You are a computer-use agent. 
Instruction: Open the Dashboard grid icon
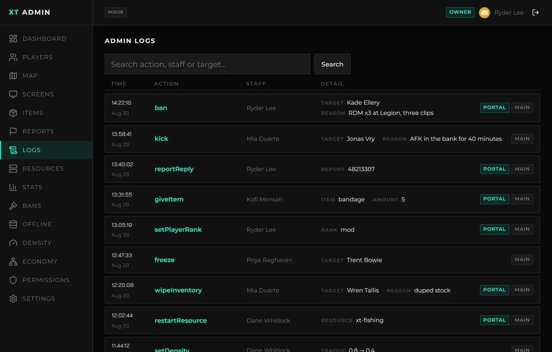coord(13,39)
